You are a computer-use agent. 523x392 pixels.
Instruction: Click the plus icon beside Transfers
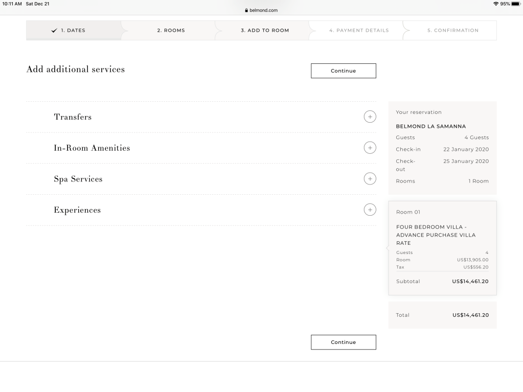click(x=370, y=117)
